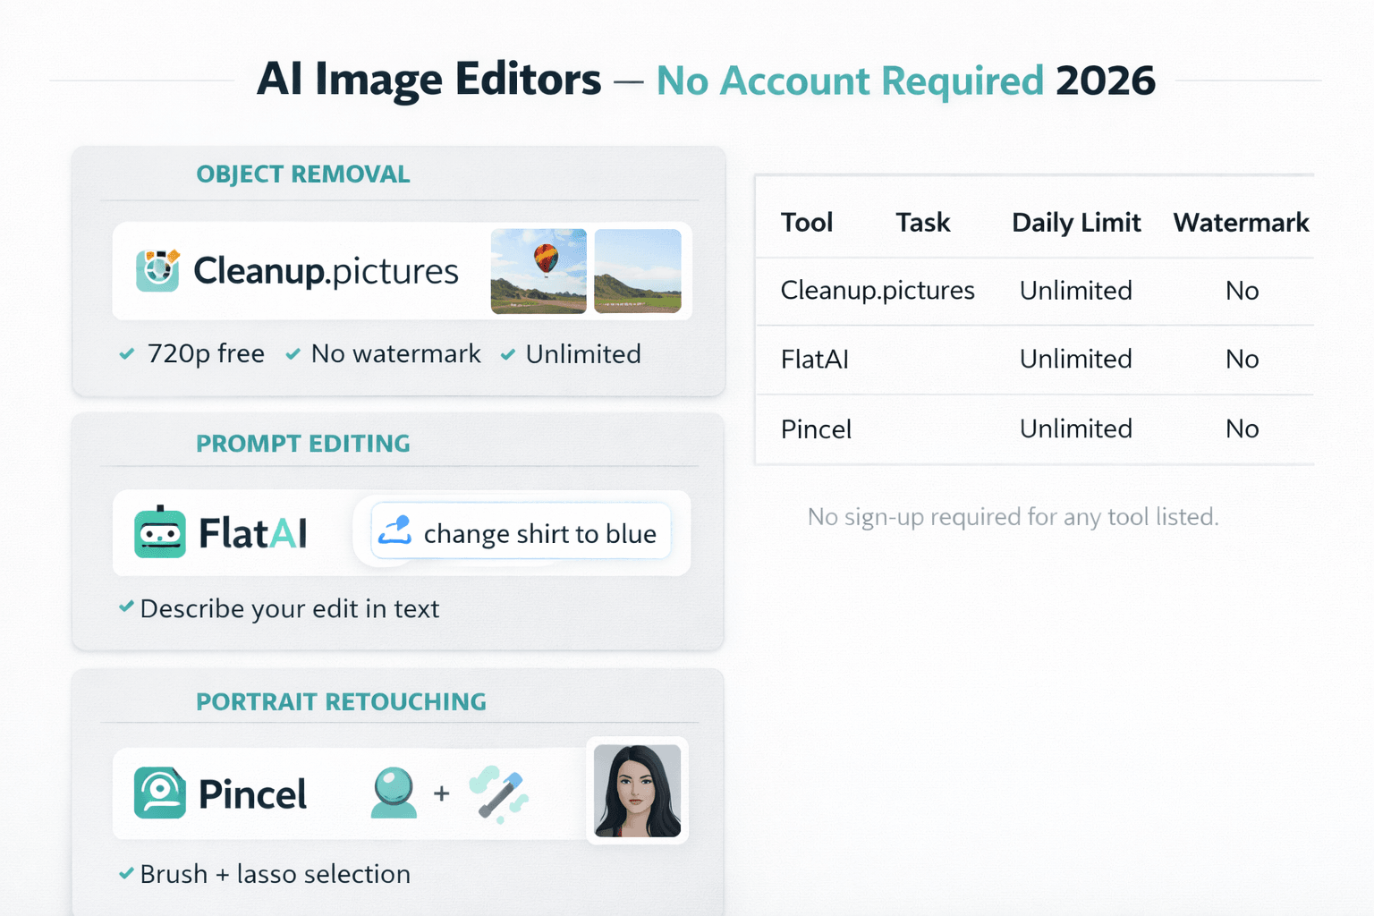Enable the Describe your edit in text option
The height and width of the screenshot is (916, 1374).
point(124,607)
